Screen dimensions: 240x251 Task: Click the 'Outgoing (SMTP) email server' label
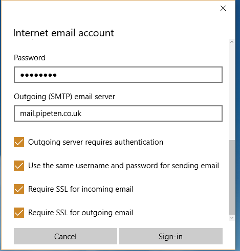click(x=64, y=97)
